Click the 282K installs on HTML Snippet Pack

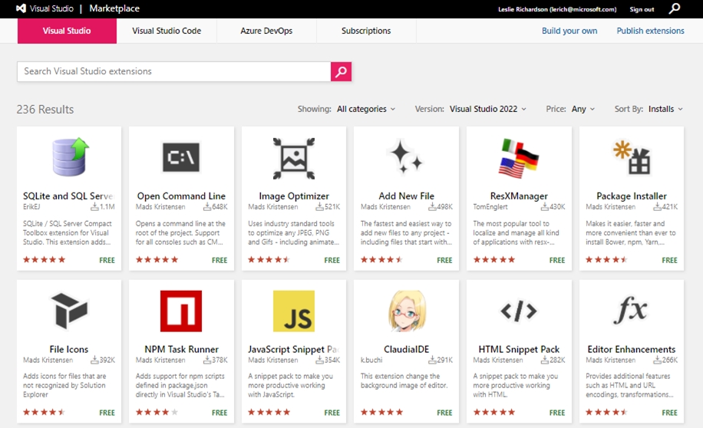pos(553,360)
